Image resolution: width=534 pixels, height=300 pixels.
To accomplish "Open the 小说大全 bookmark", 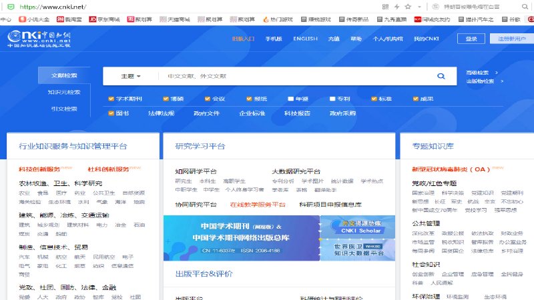I will [34, 19].
